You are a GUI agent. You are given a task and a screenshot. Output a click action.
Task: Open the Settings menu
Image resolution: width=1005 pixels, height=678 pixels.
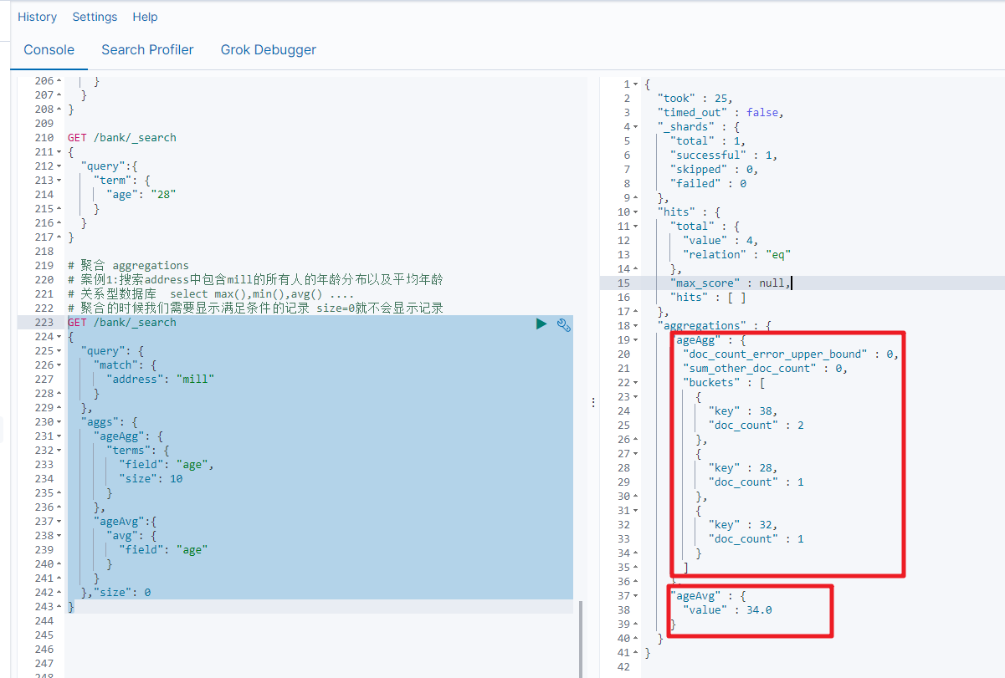click(x=95, y=17)
